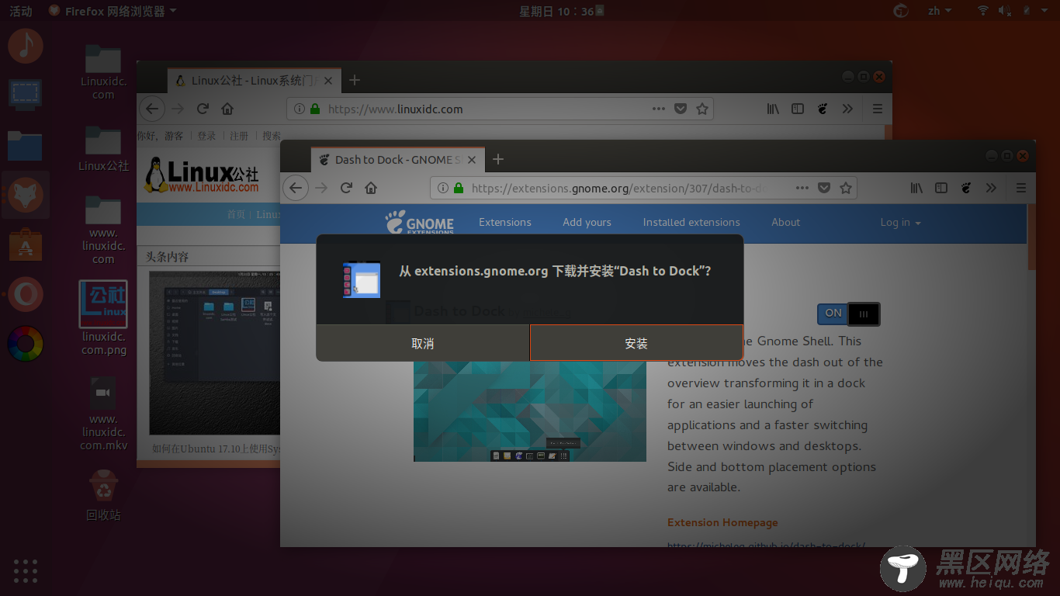
Task: Click the Dash to Dock screenshot preview
Action: click(529, 411)
